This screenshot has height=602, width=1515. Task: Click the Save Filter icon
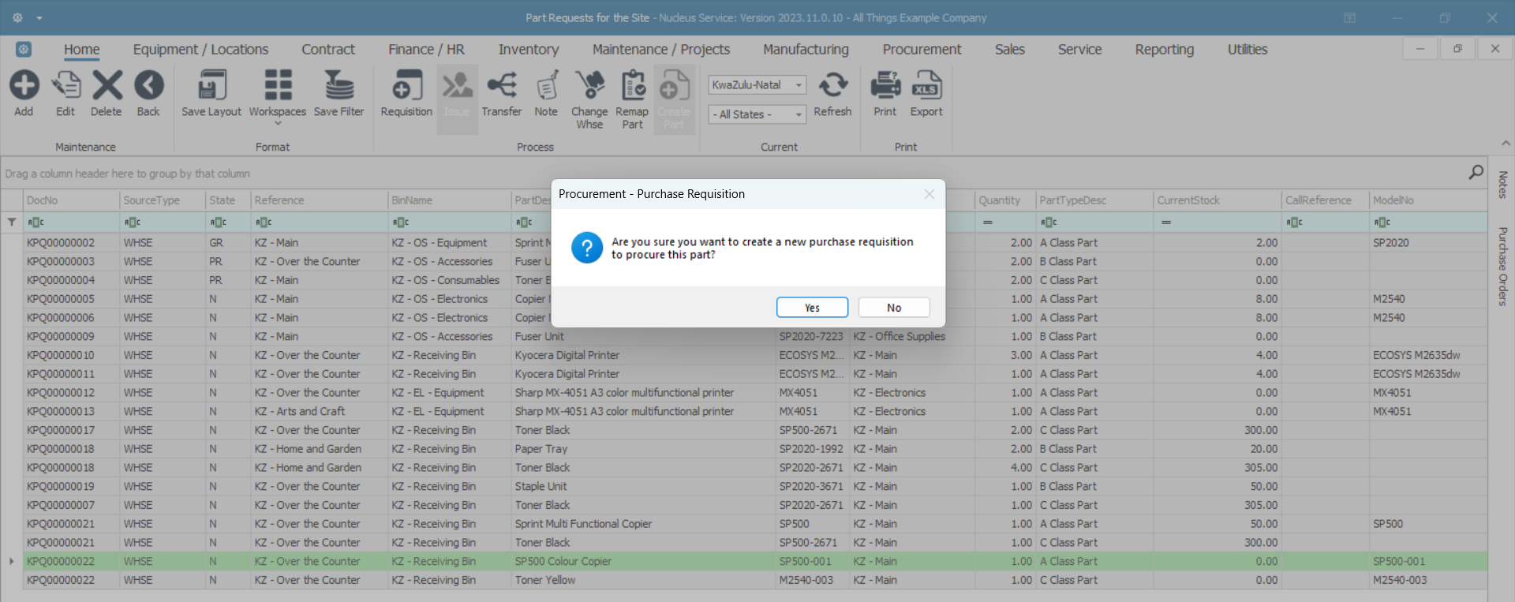339,85
